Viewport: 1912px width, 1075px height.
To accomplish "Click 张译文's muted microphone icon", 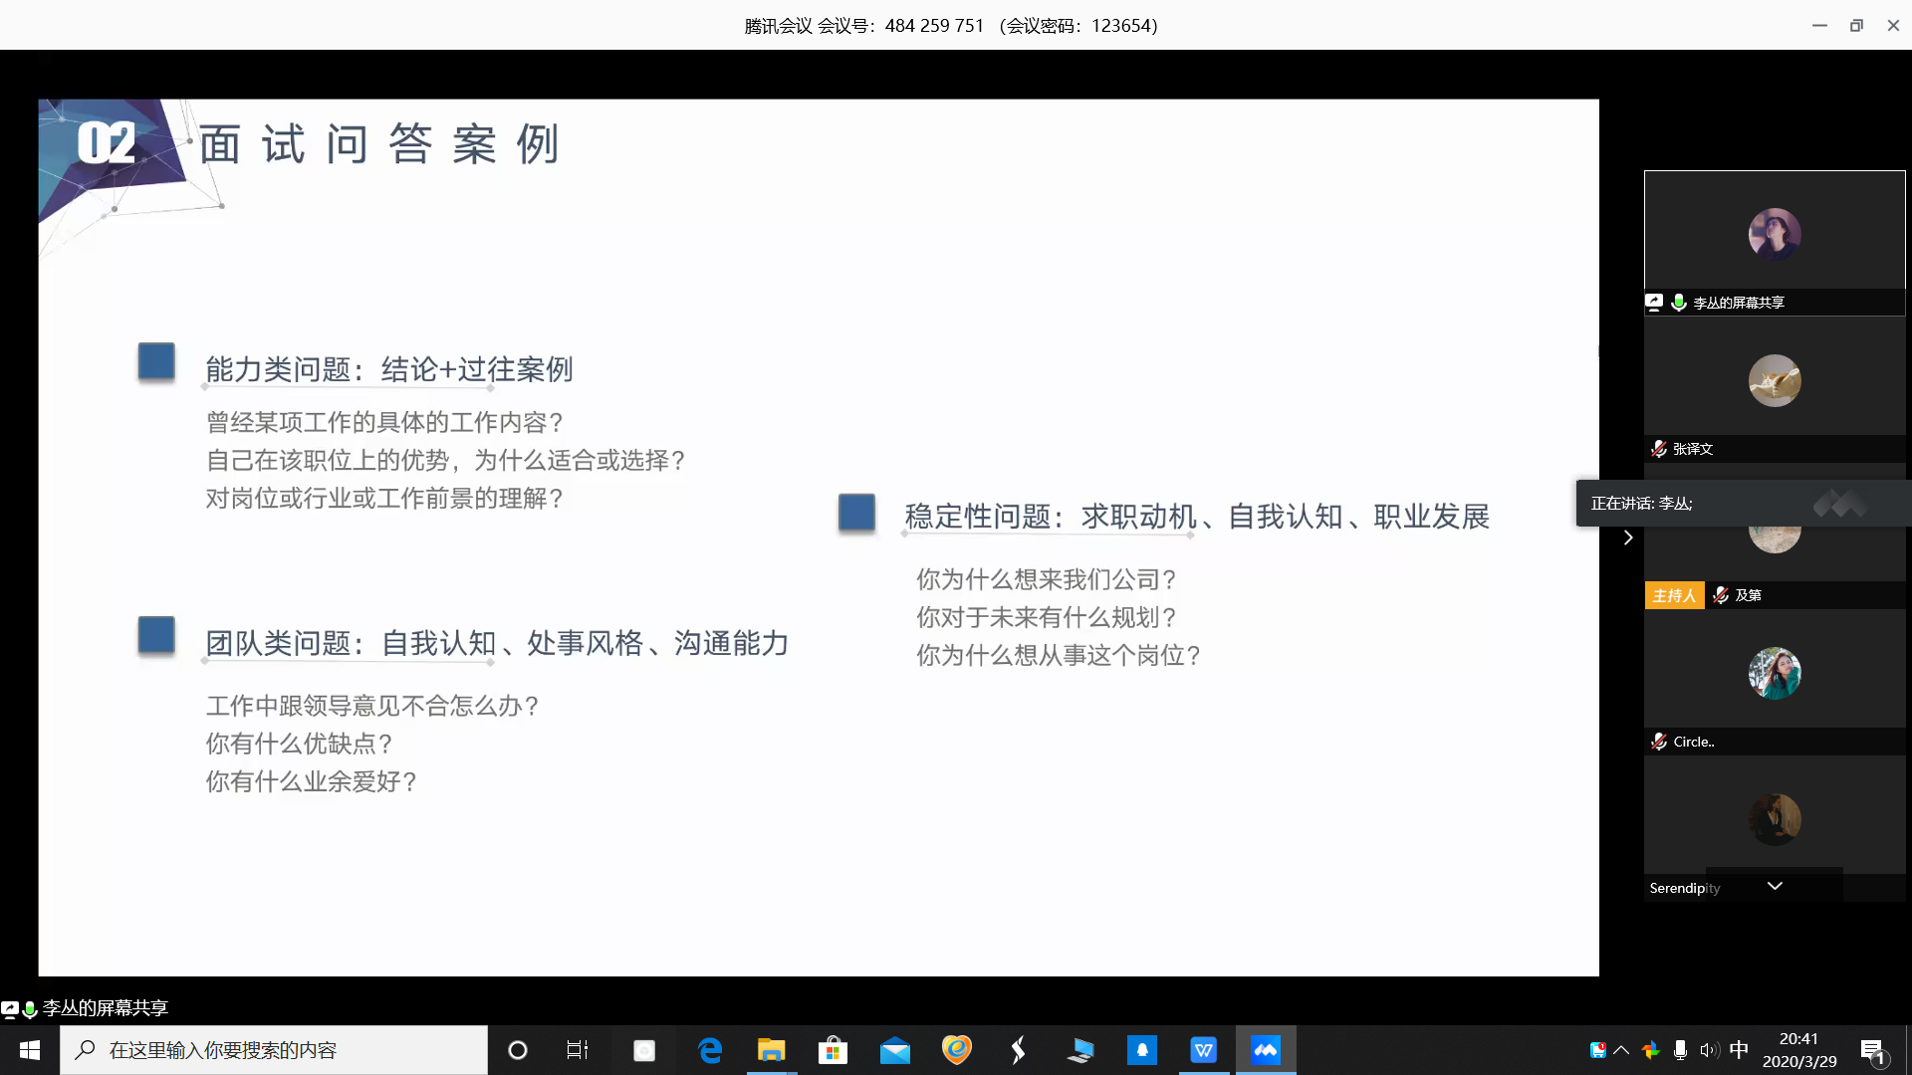I will pos(1659,449).
